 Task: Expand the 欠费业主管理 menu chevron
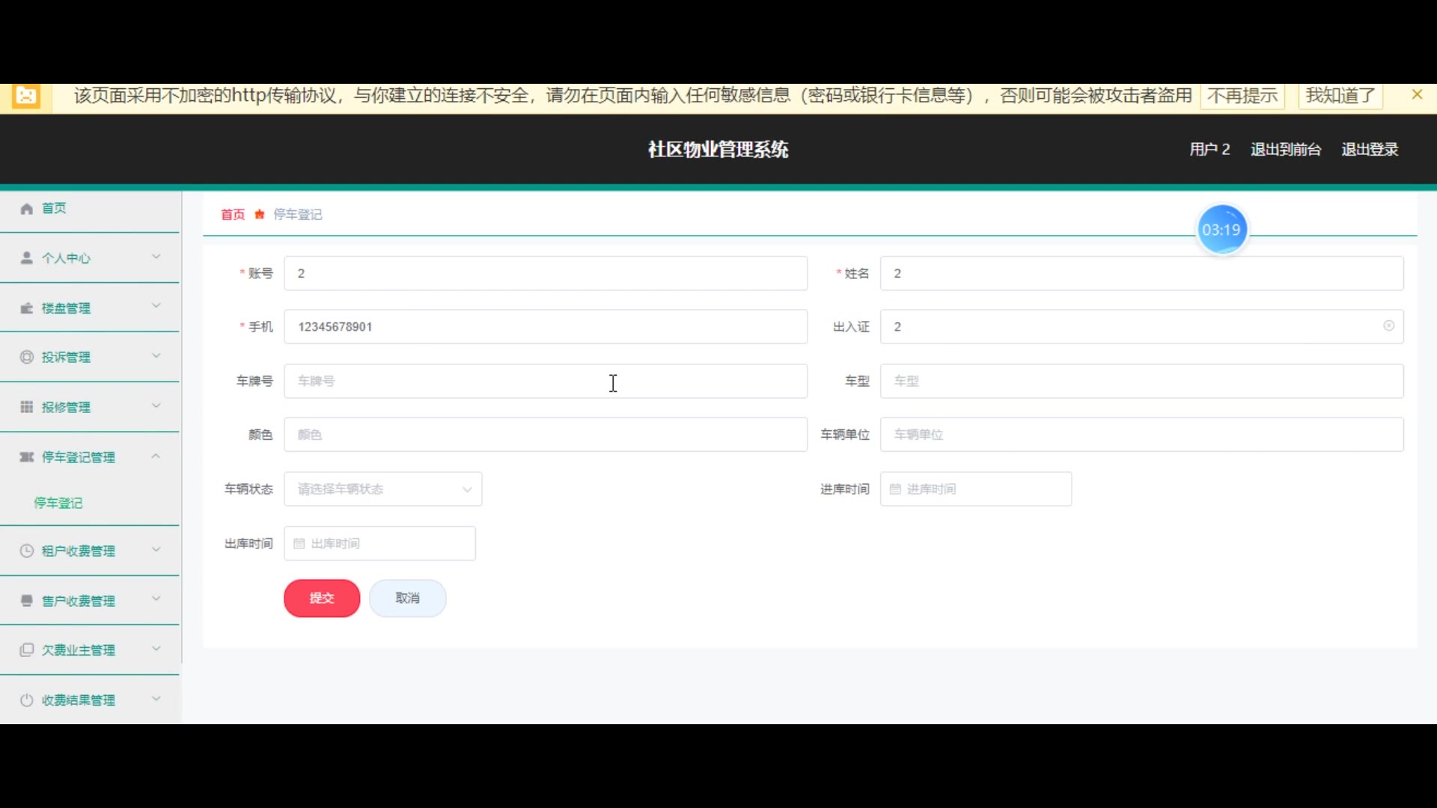coord(156,649)
